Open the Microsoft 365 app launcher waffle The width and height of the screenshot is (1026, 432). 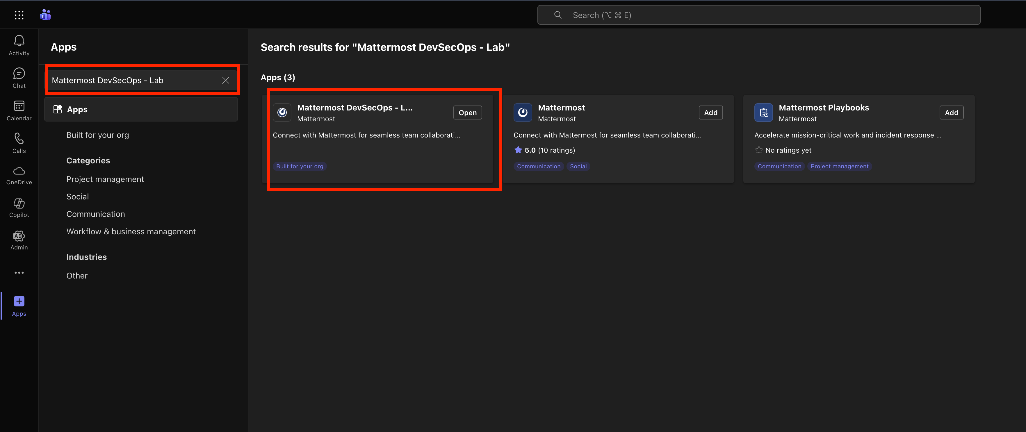[19, 15]
